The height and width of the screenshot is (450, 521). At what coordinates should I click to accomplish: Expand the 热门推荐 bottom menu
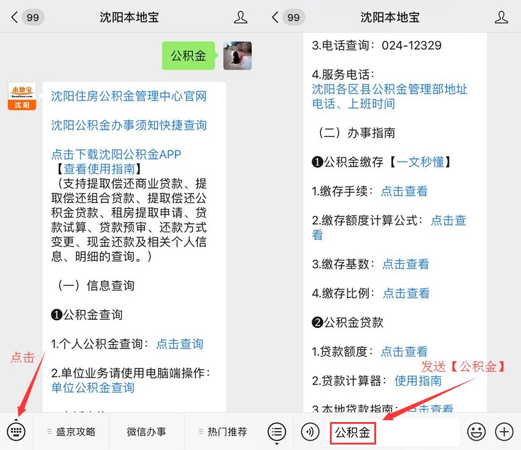click(223, 432)
